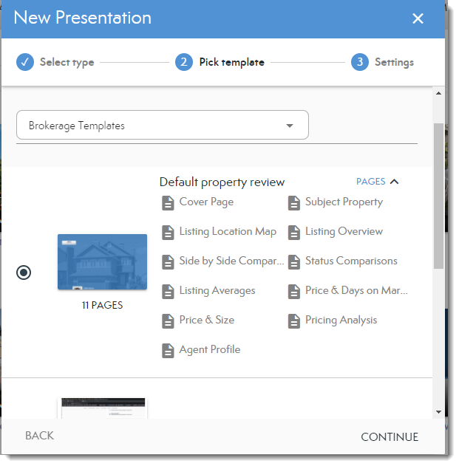Click the Pricing Analysis page icon
Screen dimensions: 459x466
coord(294,321)
